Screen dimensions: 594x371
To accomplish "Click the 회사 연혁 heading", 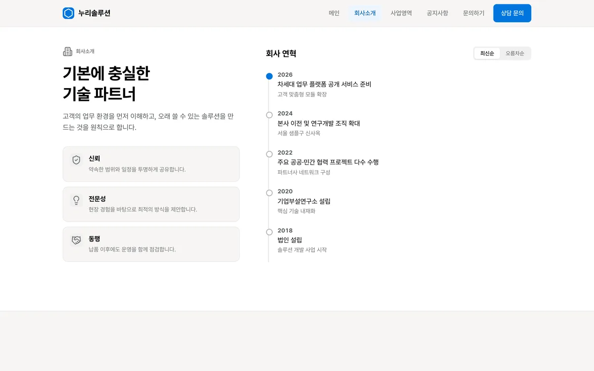I will click(281, 53).
